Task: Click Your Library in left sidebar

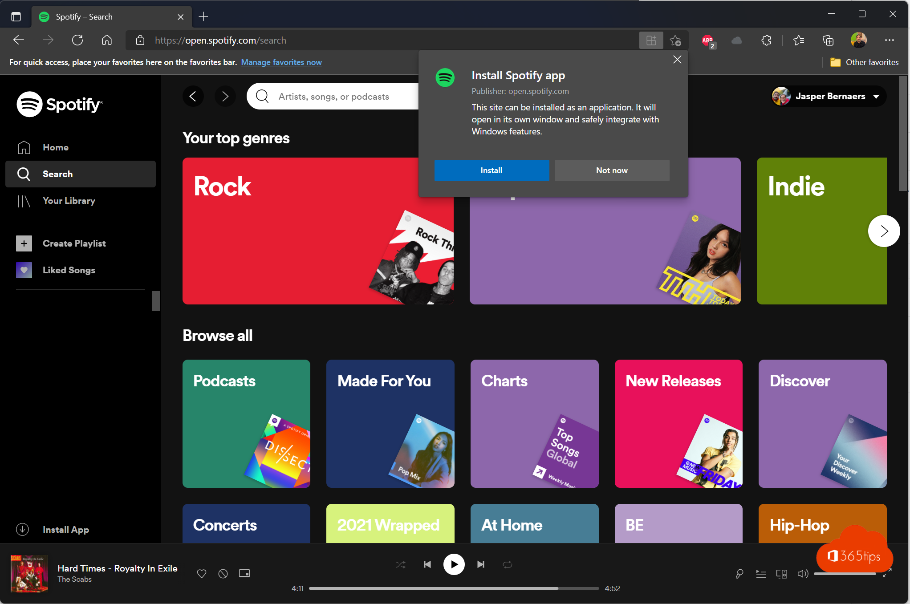Action: 69,200
